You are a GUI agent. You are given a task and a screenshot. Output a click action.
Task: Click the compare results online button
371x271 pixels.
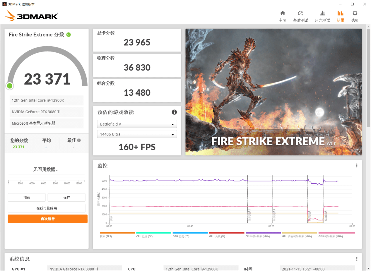47,208
